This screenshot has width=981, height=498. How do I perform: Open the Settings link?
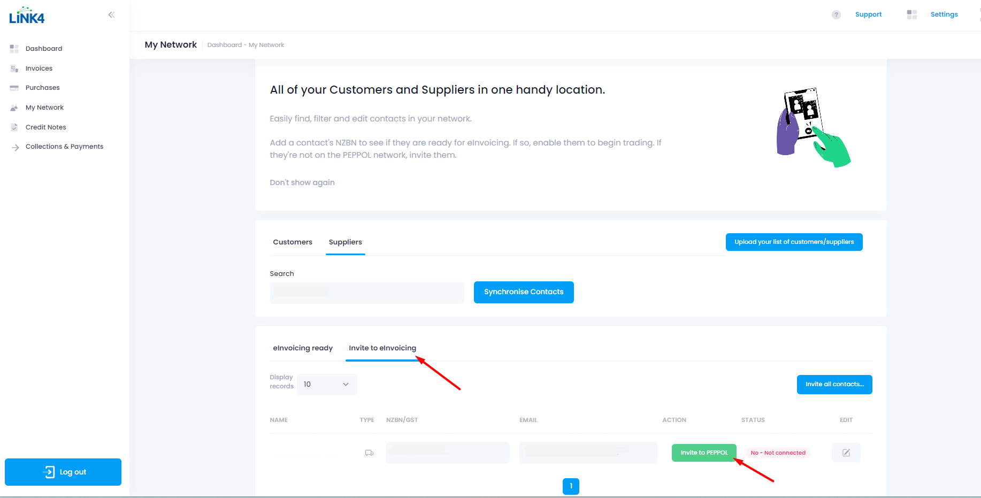tap(944, 15)
